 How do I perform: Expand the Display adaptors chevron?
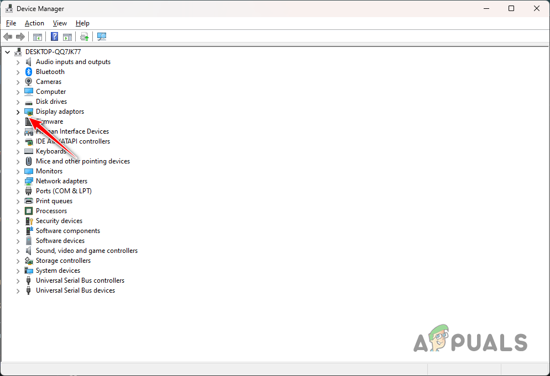pos(18,112)
